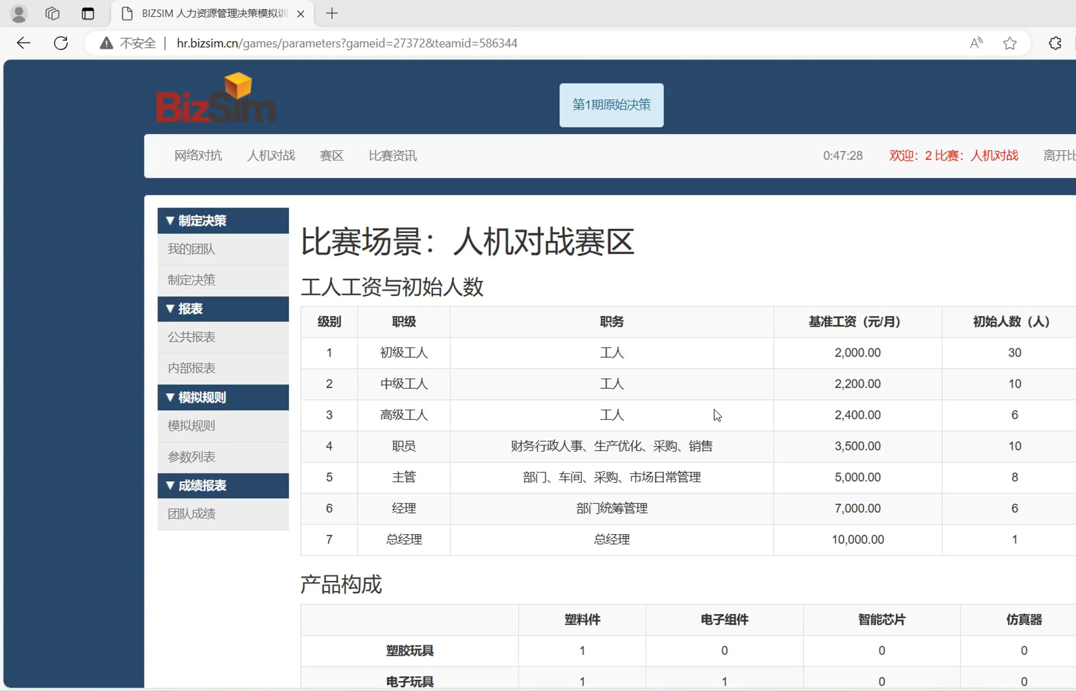Select the BIZSIM 人力资源管理 tab
1076x692 pixels.
pos(212,13)
